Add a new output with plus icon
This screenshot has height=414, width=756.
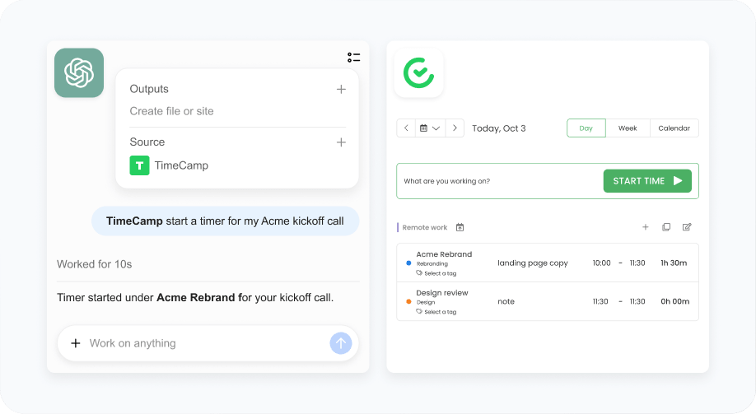tap(341, 89)
